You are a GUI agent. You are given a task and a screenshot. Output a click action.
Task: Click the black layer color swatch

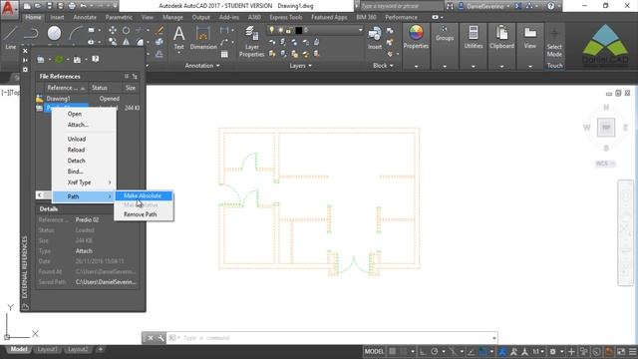point(299,30)
